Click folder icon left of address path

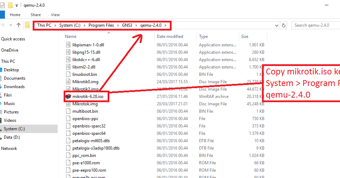click(27, 25)
